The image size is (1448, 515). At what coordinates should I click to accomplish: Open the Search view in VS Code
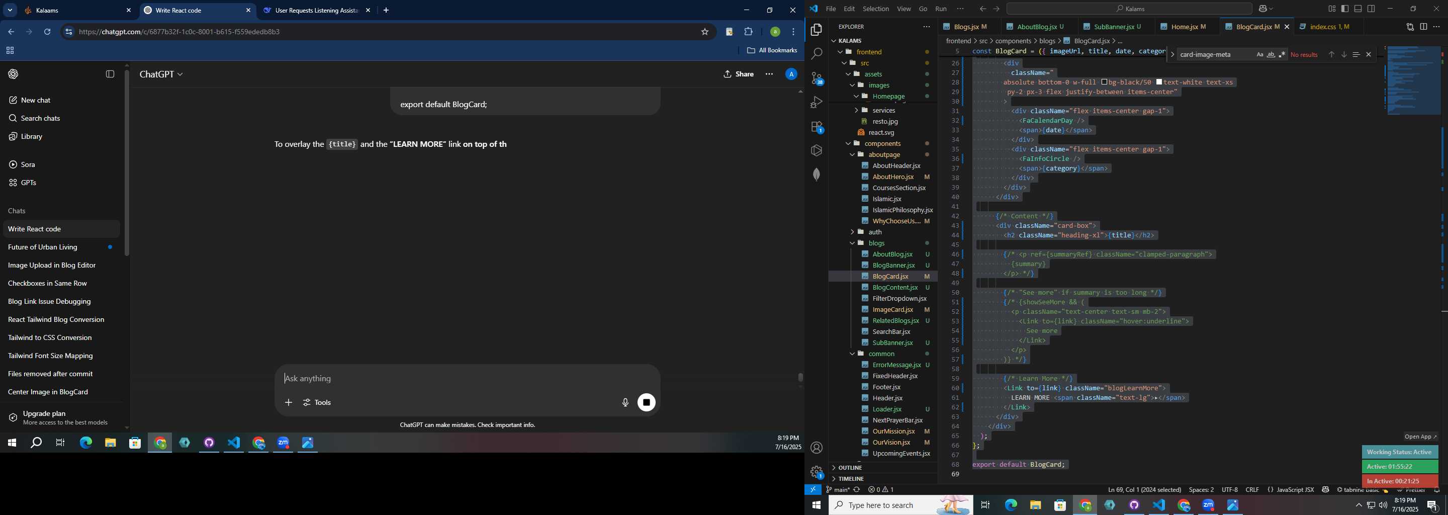tap(816, 54)
